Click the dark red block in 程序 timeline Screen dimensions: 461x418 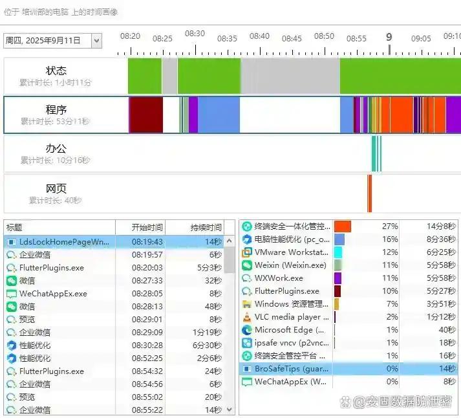(x=146, y=115)
